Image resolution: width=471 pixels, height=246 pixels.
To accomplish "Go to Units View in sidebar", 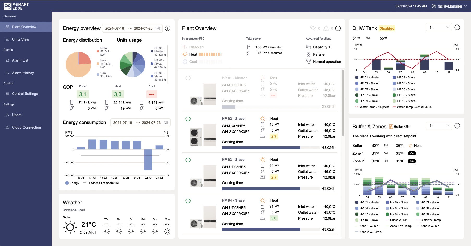I will click(21, 39).
